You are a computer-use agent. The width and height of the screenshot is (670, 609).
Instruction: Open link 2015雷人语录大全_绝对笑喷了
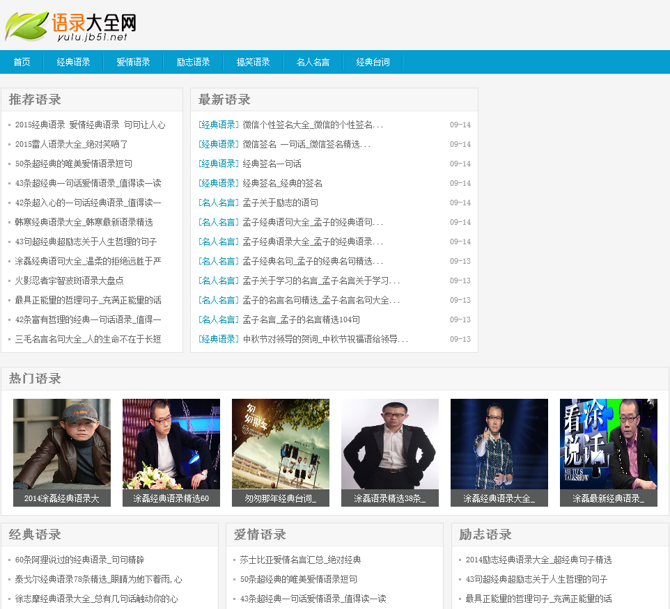[71, 144]
